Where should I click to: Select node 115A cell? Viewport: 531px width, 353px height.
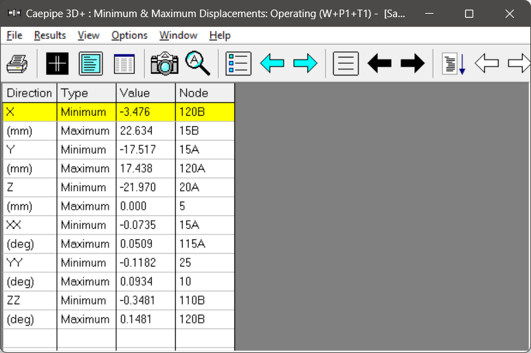click(x=205, y=244)
